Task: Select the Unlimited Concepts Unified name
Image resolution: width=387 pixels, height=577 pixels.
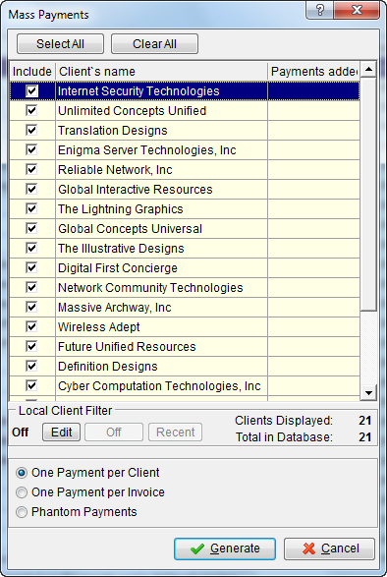Action: 132,111
